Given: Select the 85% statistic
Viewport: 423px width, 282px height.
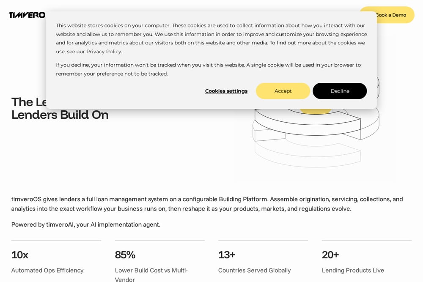Looking at the screenshot, I should (125, 255).
